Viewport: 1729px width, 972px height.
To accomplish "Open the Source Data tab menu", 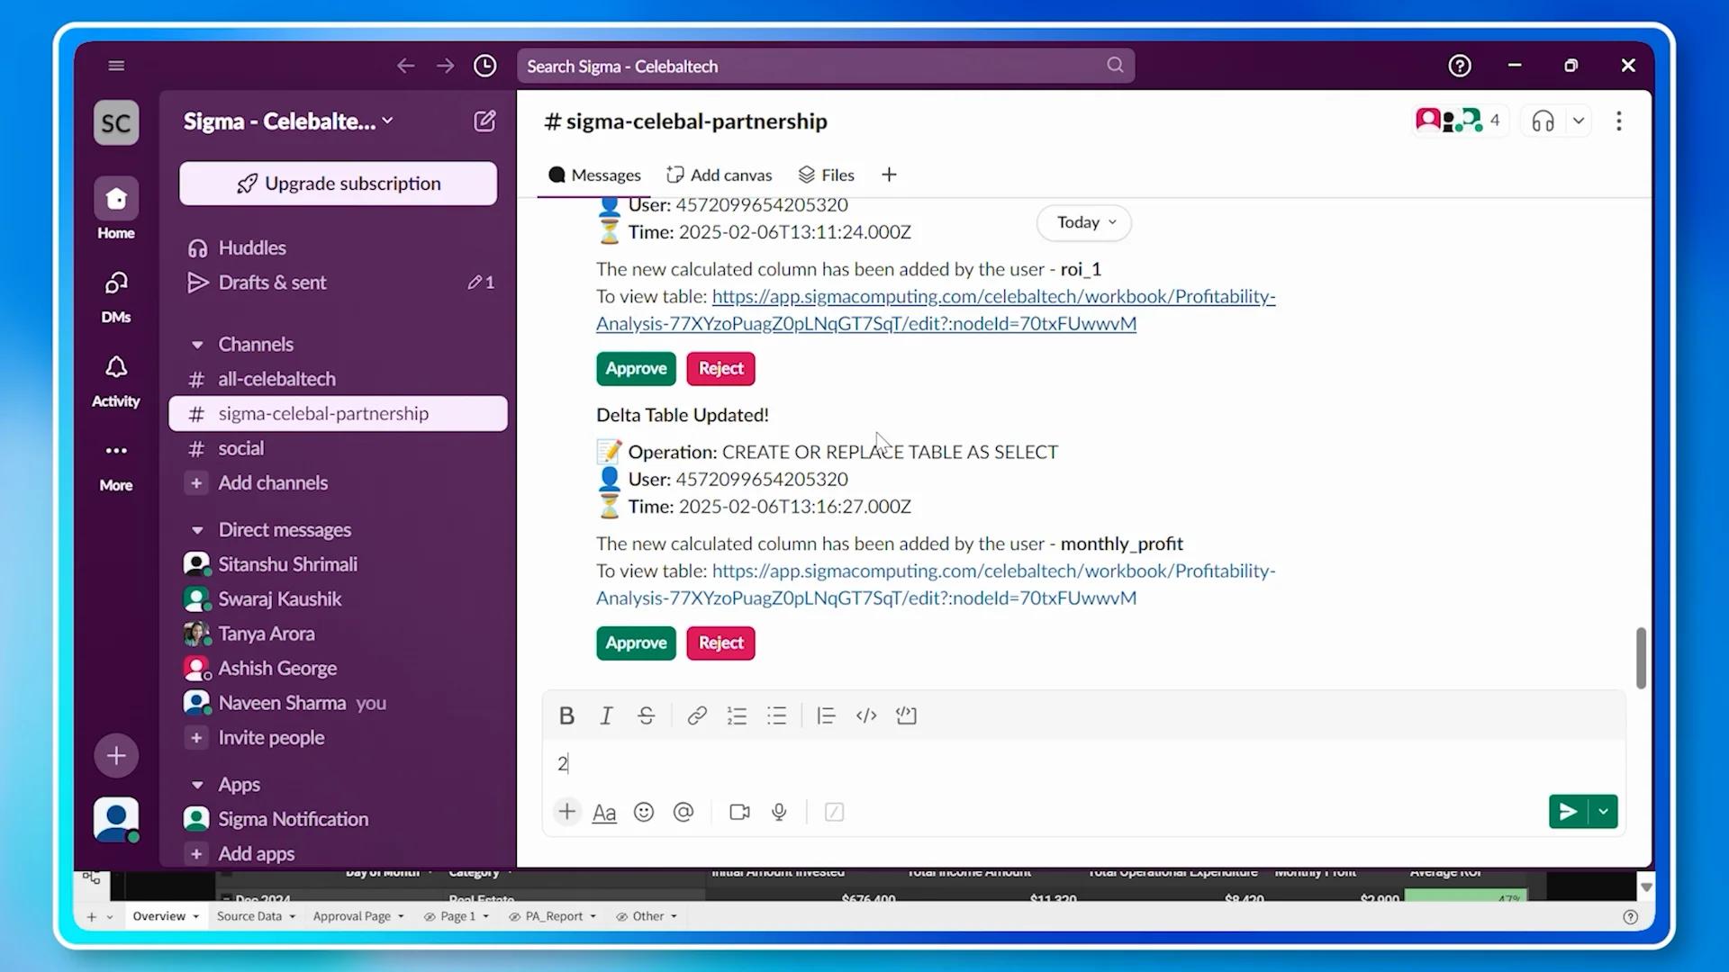I will point(292,917).
